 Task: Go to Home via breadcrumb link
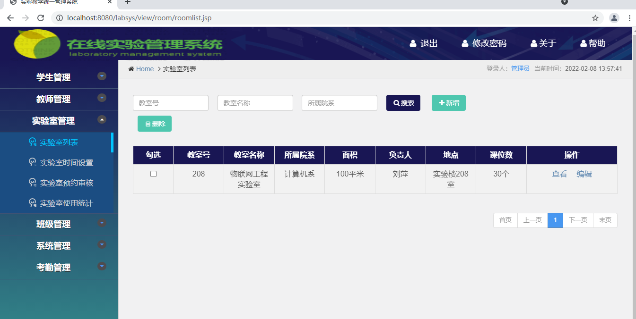(x=145, y=69)
